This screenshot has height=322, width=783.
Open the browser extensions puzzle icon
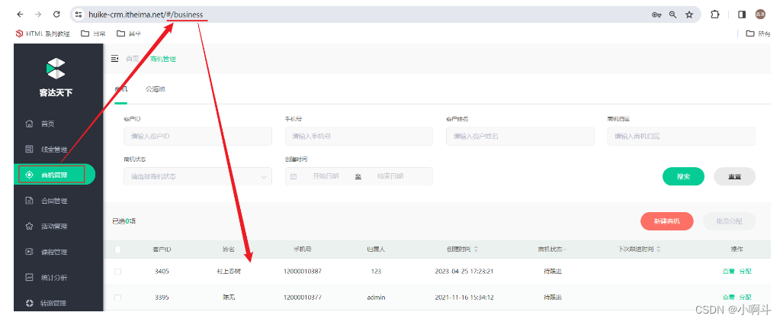(715, 14)
